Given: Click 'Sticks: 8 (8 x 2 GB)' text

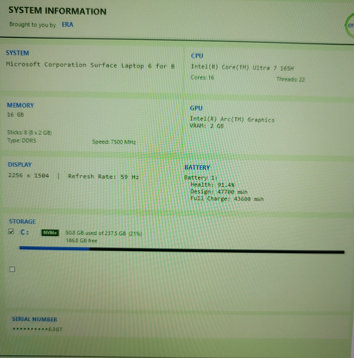Looking at the screenshot, I should pyautogui.click(x=30, y=132).
